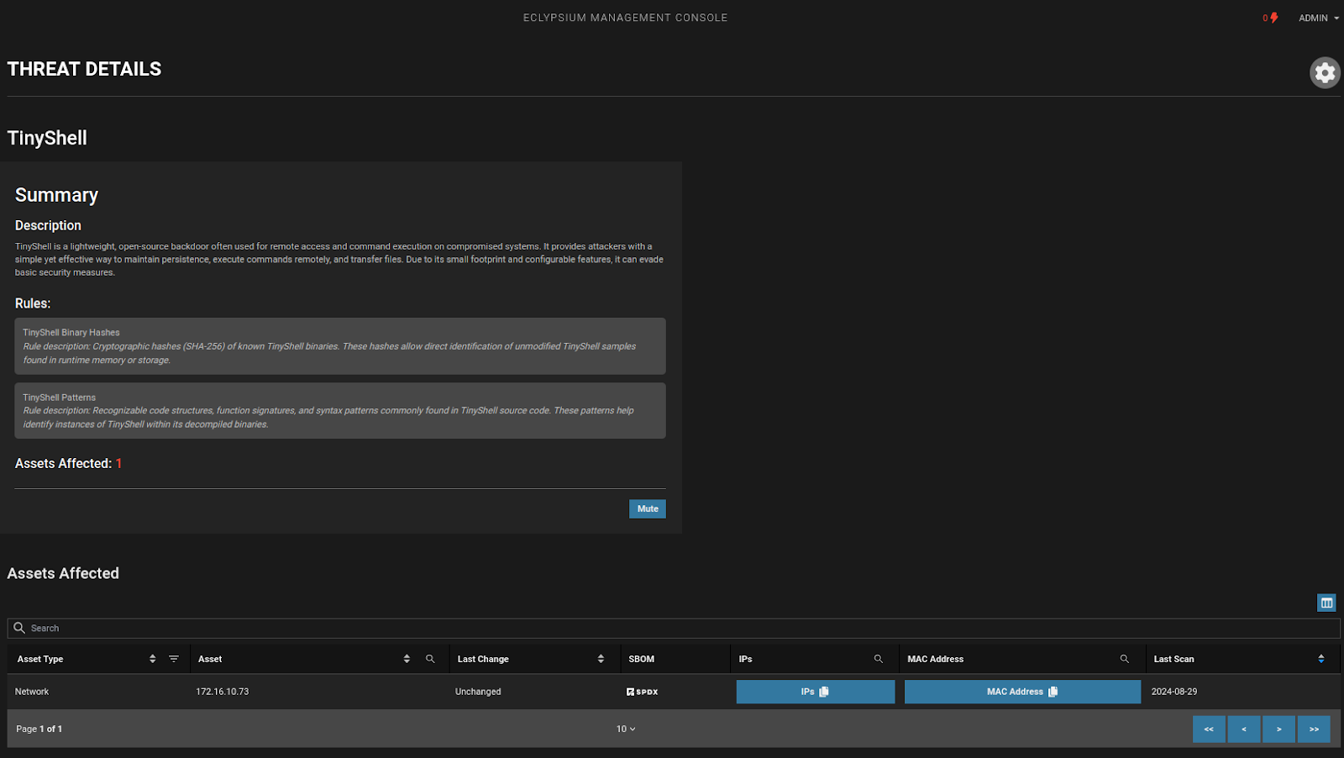Click the TinyShell Binary Hashes rule card
The height and width of the screenshot is (758, 1344).
tap(340, 346)
